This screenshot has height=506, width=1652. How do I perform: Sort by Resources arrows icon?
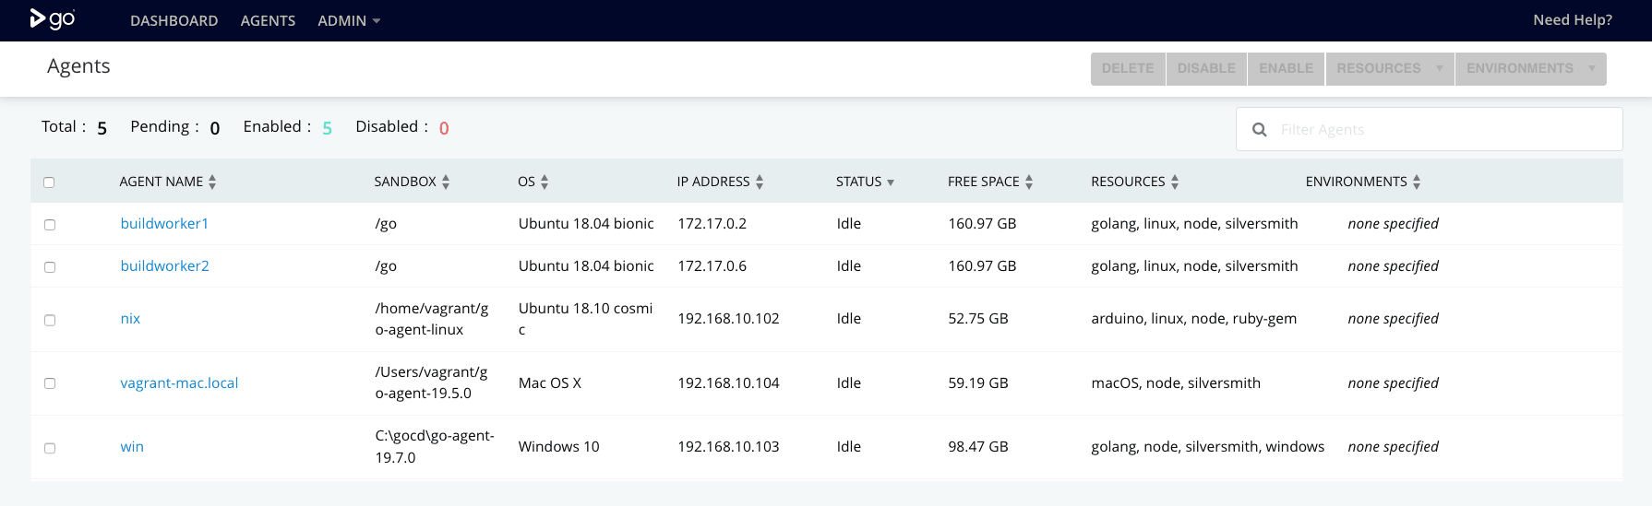tap(1175, 182)
